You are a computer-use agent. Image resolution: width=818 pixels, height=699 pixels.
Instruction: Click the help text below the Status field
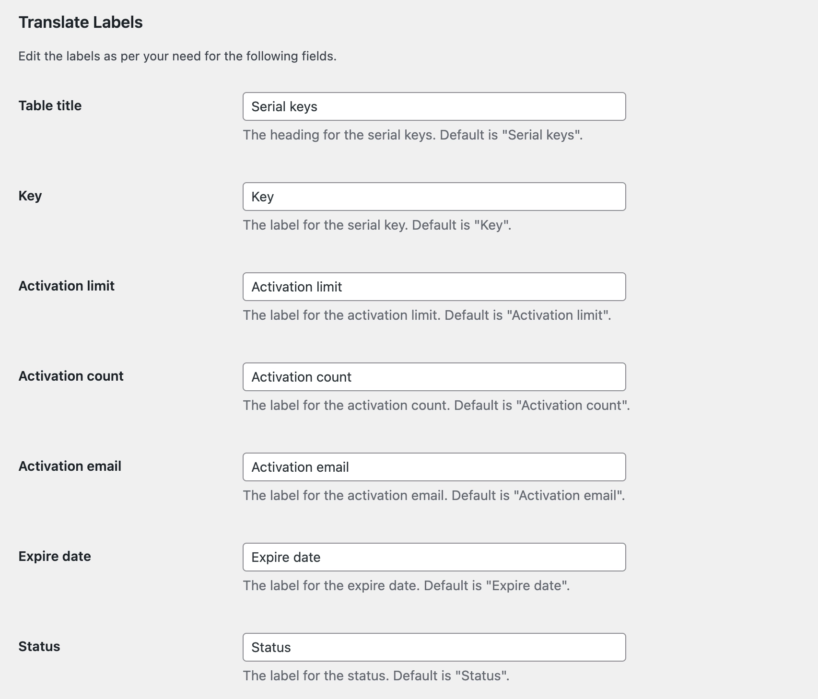377,676
